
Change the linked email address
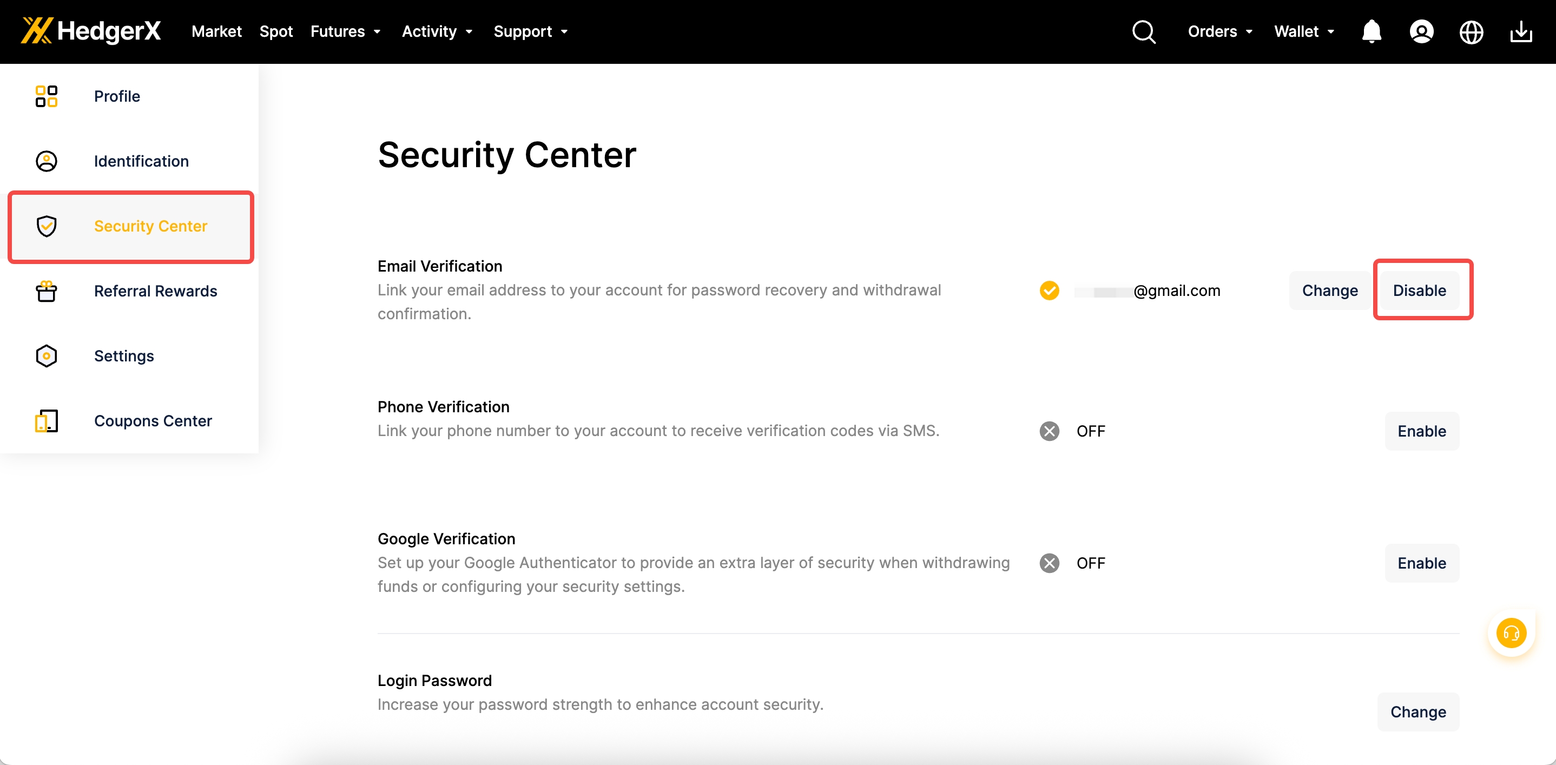tap(1329, 291)
